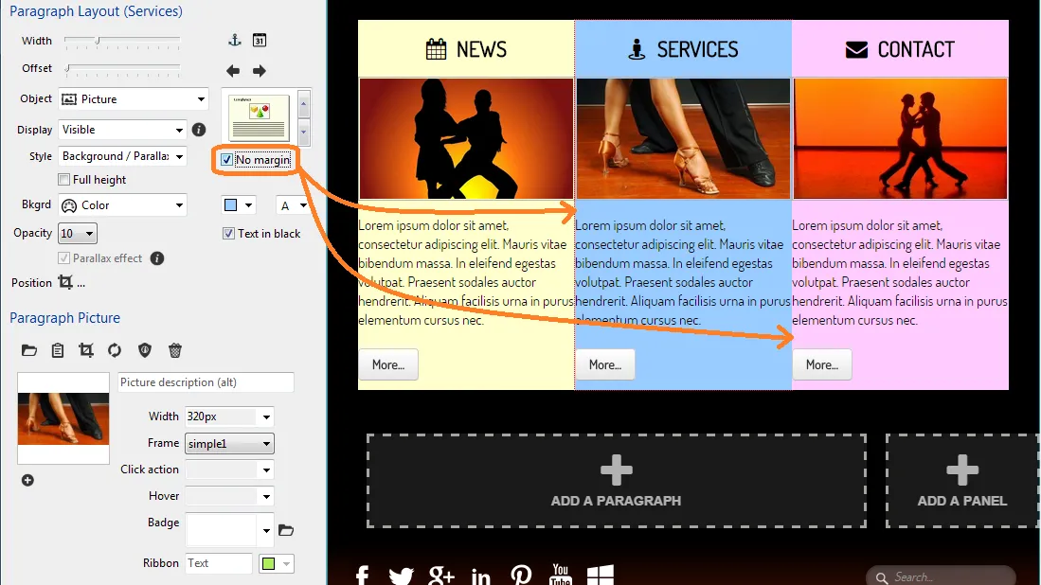Image resolution: width=1041 pixels, height=585 pixels.
Task: Expand the Frame dropdown set to simple1
Action: (x=229, y=443)
